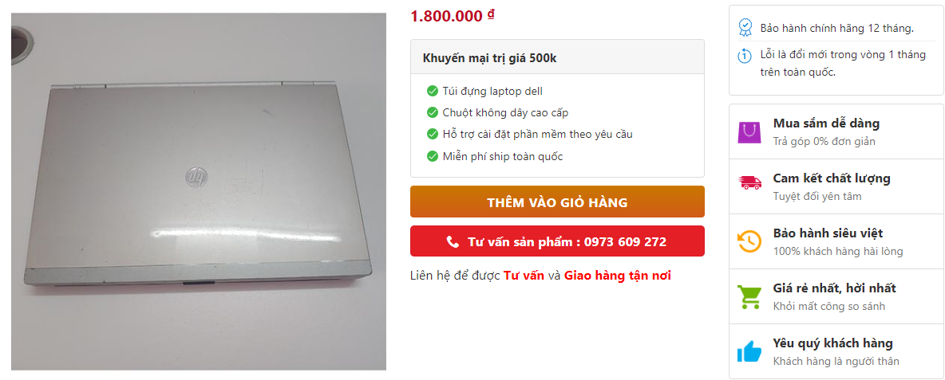
Task: Click the phone icon on red button
Action: pos(453,241)
